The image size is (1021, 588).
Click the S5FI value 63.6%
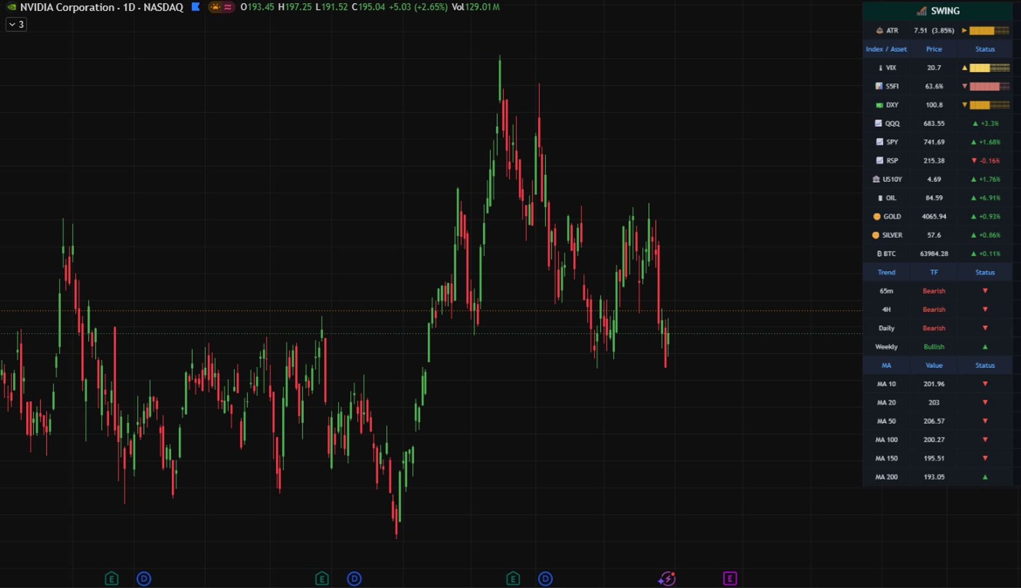coord(934,86)
